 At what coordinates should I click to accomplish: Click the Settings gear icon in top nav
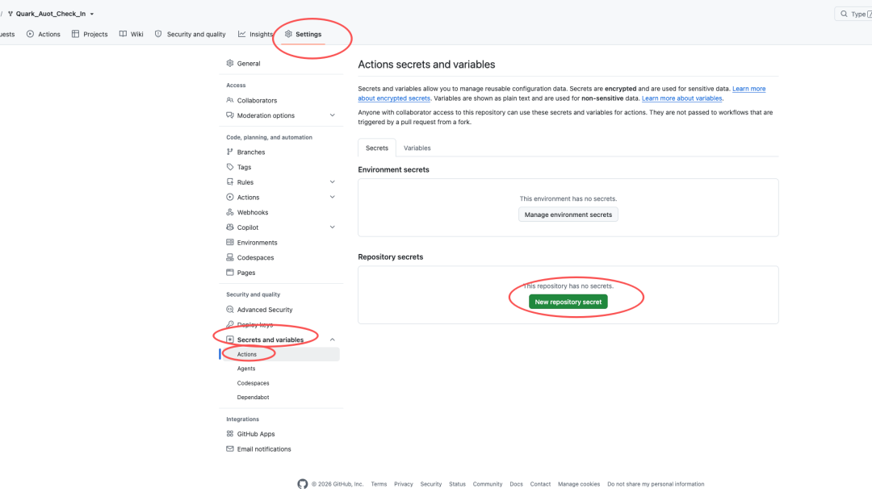pos(288,34)
